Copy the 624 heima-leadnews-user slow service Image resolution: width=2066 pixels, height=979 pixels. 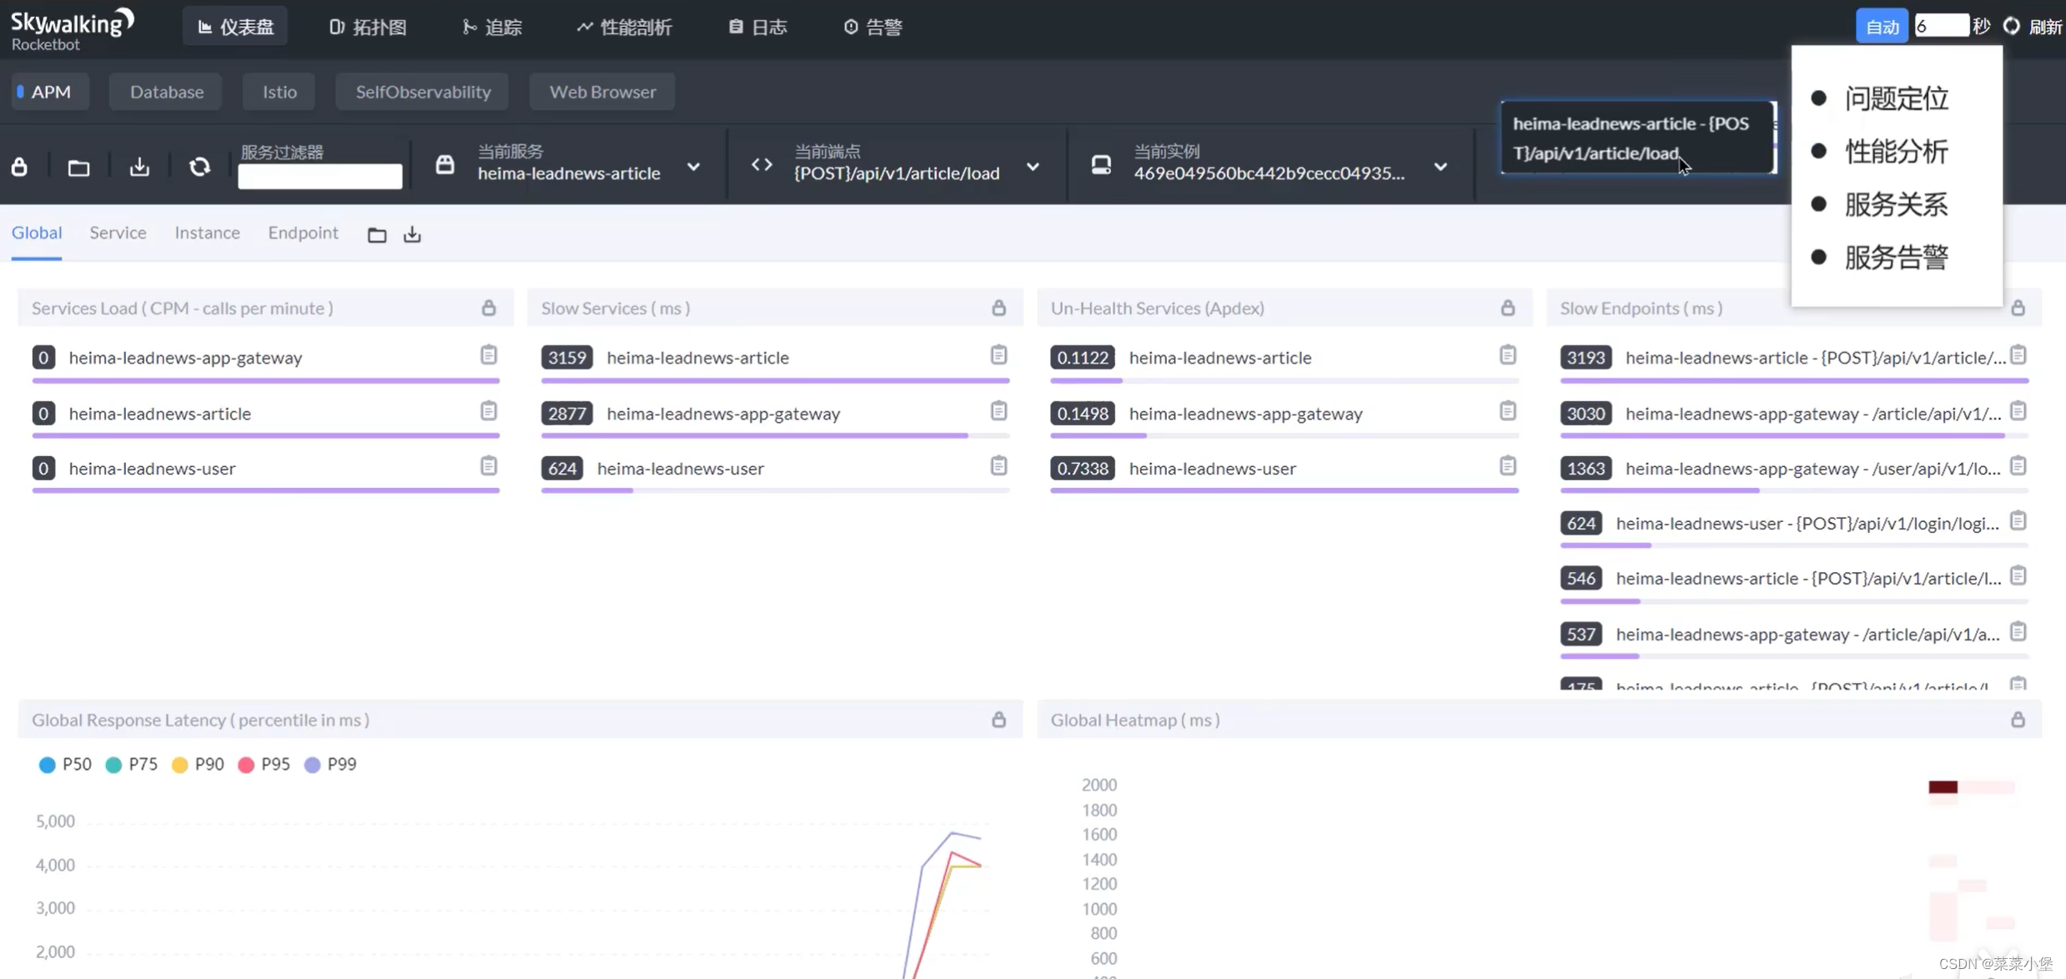pyautogui.click(x=998, y=466)
